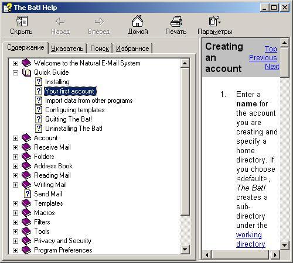Open the Installing topic
The image size is (293, 263).
(x=57, y=82)
